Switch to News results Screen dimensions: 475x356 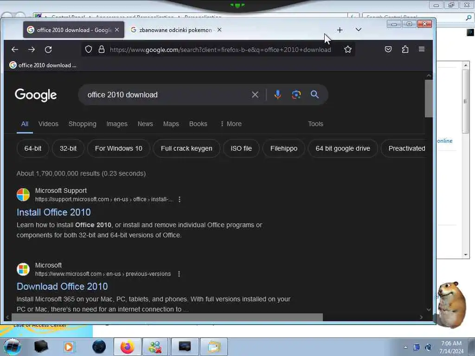[x=145, y=124]
